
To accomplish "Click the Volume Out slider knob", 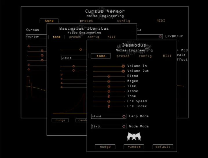I will [123, 71].
